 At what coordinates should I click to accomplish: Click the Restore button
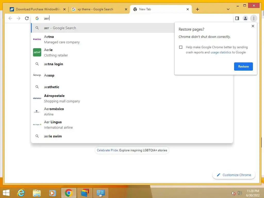pos(243,67)
